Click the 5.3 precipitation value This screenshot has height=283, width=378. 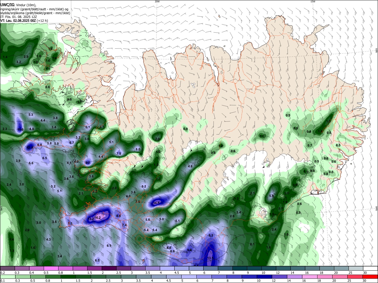coord(31,114)
